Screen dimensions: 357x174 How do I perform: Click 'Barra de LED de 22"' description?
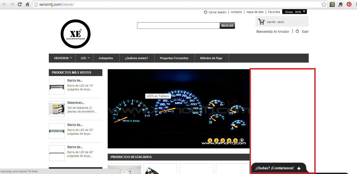pyautogui.click(x=80, y=132)
